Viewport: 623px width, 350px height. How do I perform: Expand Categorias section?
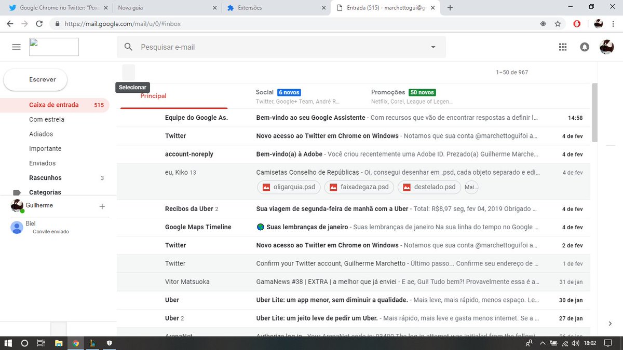[x=45, y=192]
